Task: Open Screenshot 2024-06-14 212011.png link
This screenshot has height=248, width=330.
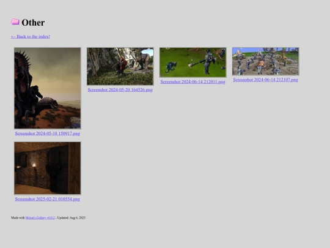Action: tap(193, 81)
